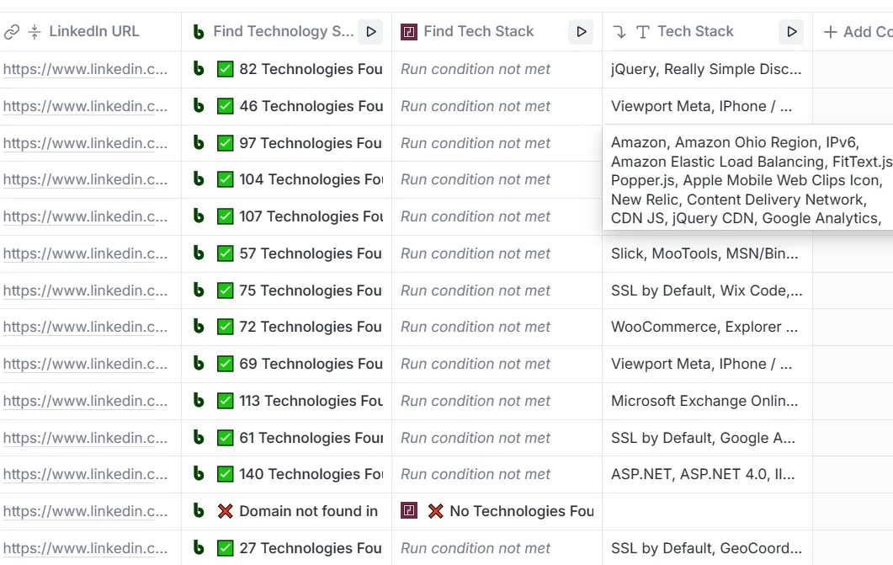Select the Microsoft Exchange Onlin... cell
Image resolution: width=893 pixels, height=565 pixels.
click(x=707, y=401)
